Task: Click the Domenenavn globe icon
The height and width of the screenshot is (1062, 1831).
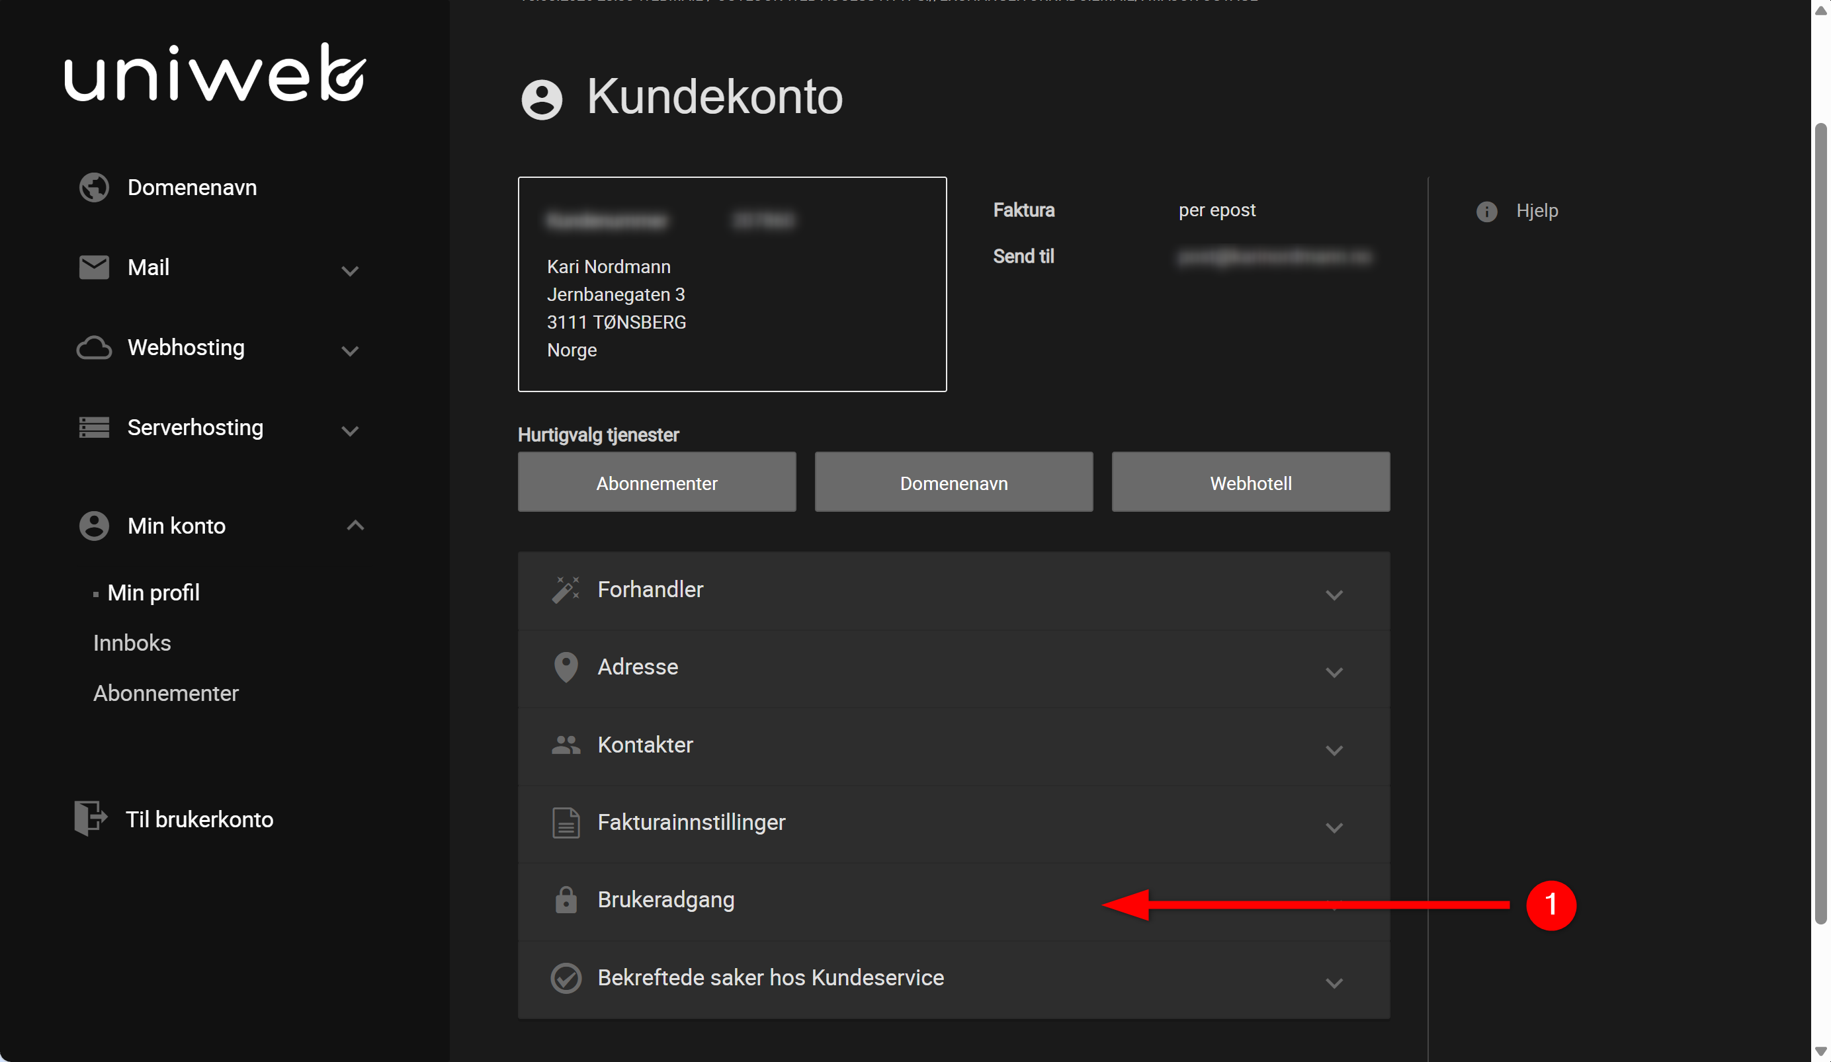Action: (94, 187)
